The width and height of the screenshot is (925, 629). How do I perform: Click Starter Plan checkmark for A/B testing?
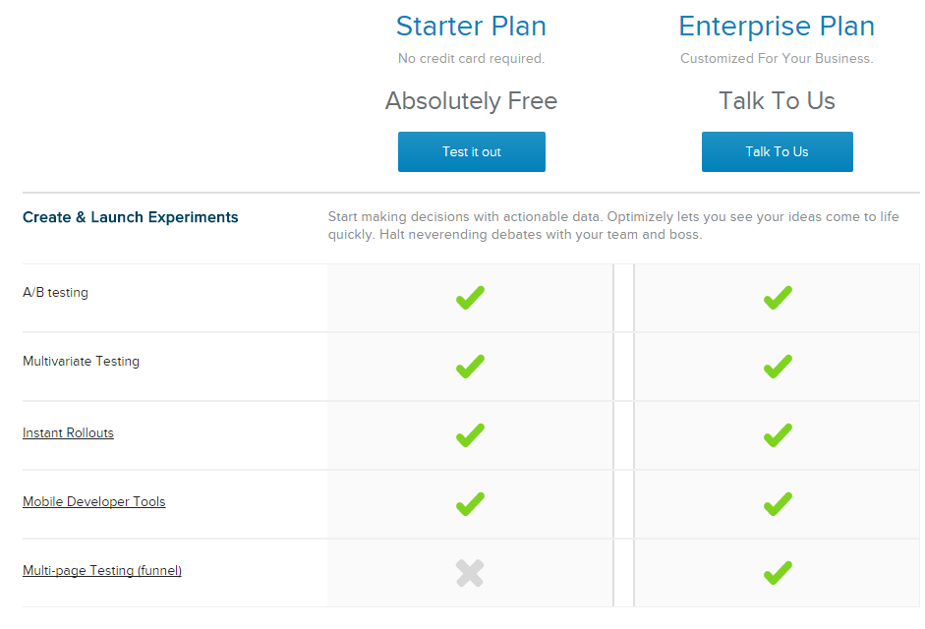coord(471,298)
